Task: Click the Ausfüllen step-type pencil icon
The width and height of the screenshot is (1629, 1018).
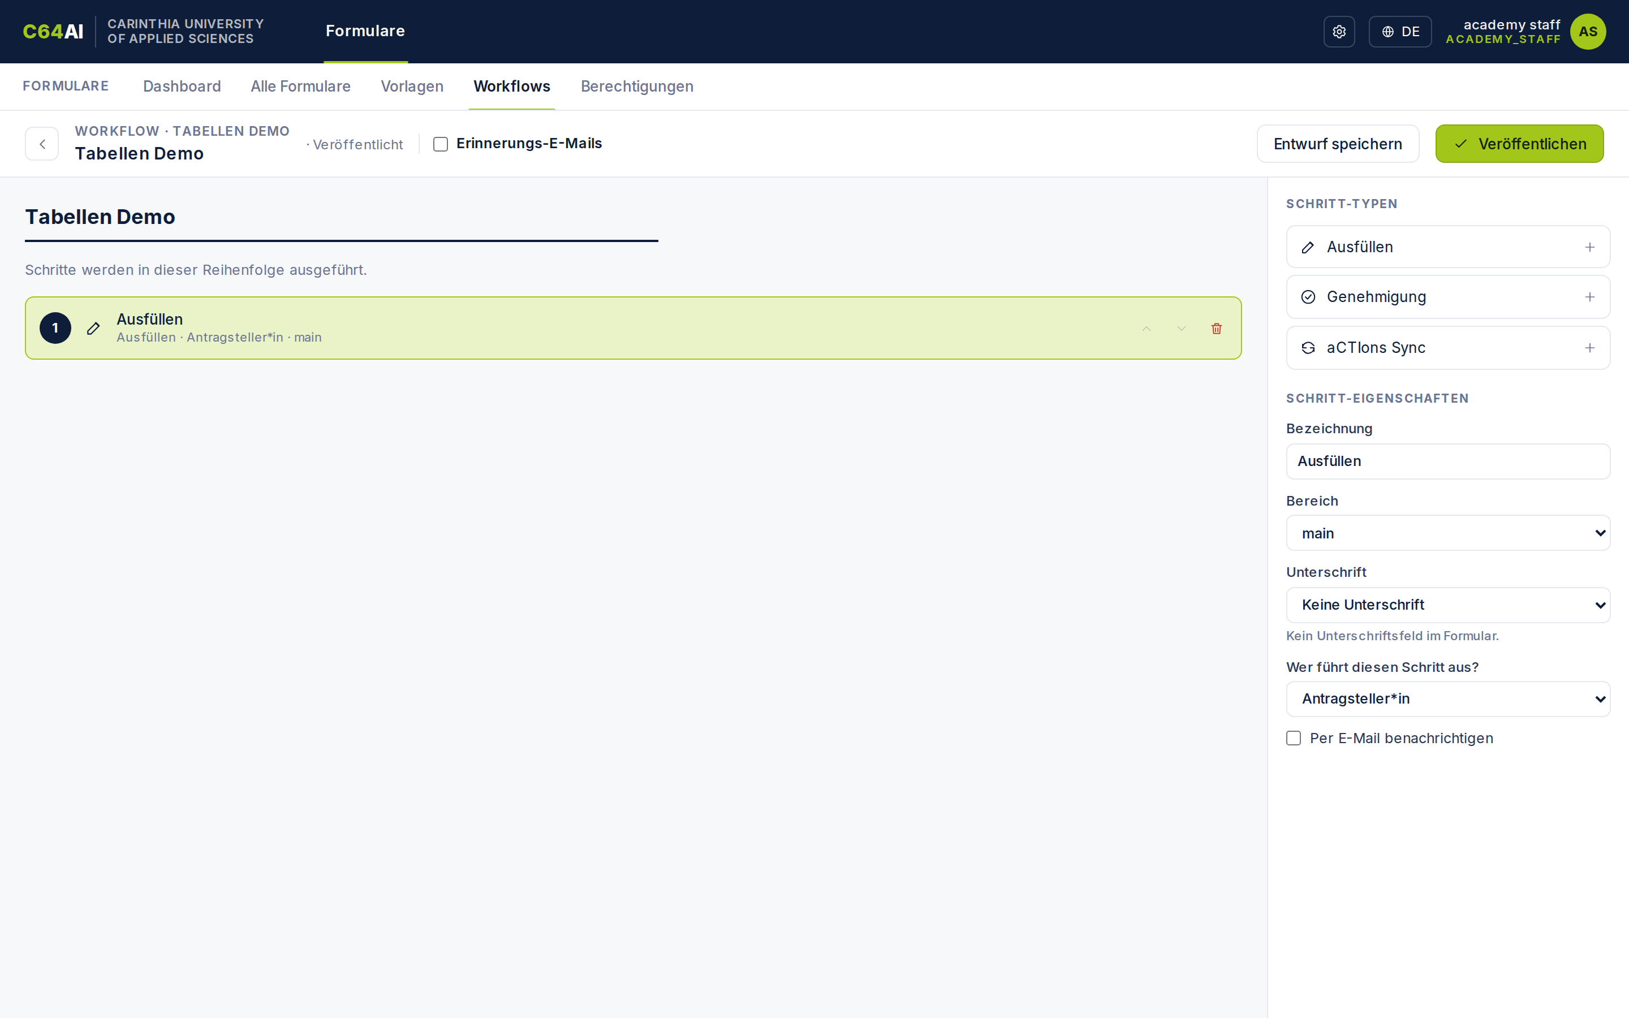Action: (x=1308, y=248)
